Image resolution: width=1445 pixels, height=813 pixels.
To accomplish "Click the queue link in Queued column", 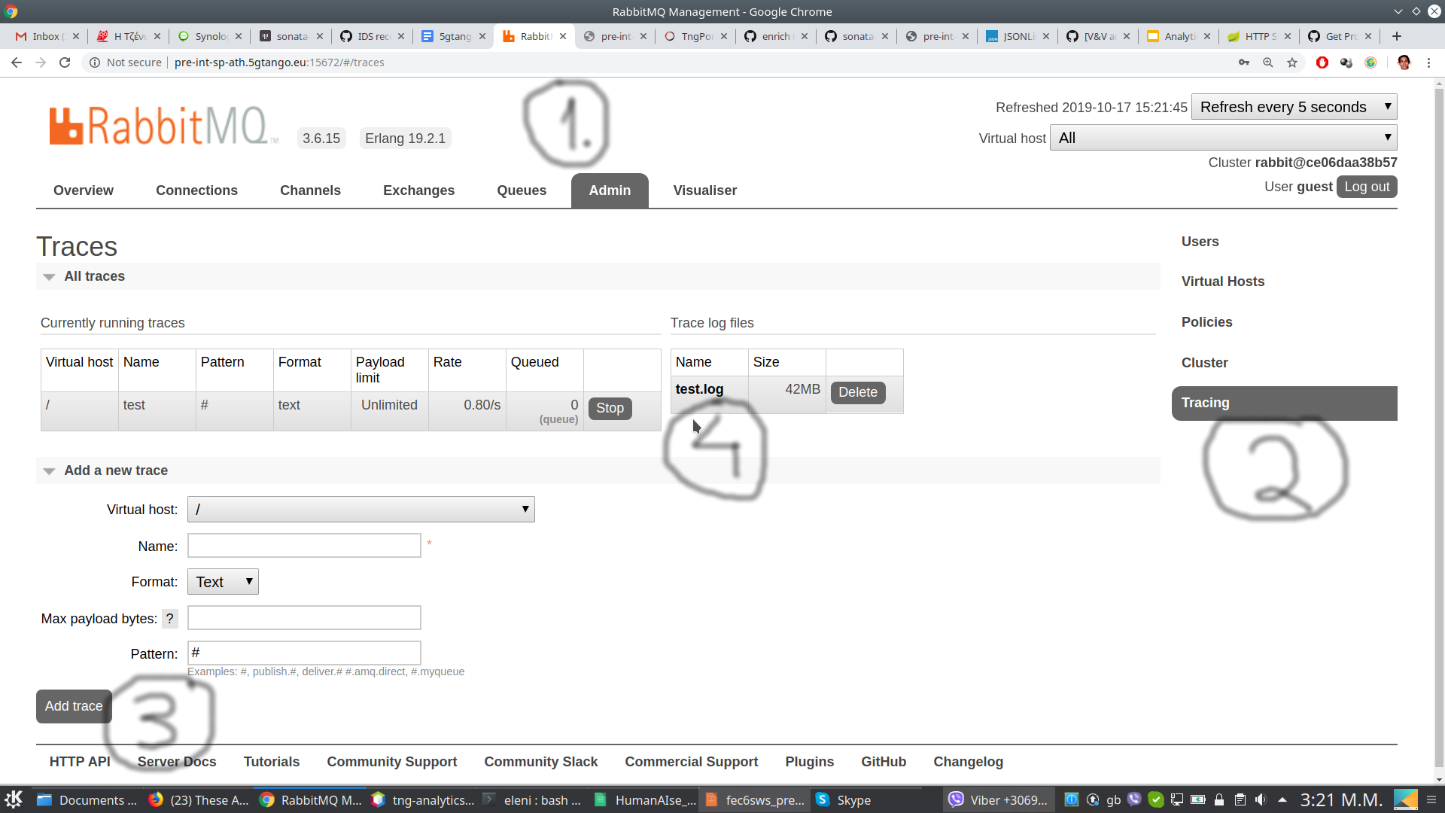I will coord(558,419).
